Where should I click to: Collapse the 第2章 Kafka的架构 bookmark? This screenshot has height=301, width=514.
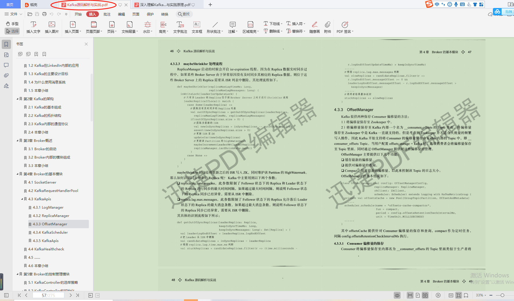[x=17, y=99]
